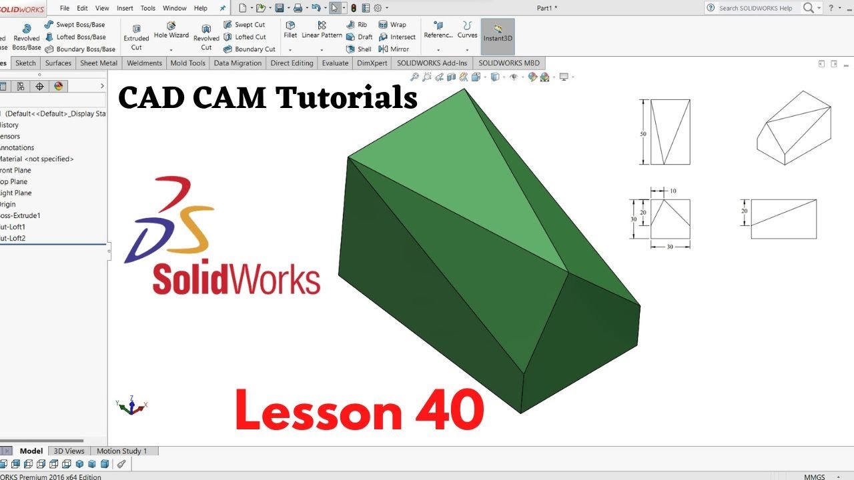Click the Mirror tool
The image size is (854, 480).
[394, 49]
